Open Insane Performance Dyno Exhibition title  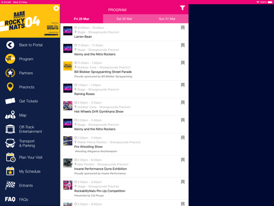click(x=100, y=169)
